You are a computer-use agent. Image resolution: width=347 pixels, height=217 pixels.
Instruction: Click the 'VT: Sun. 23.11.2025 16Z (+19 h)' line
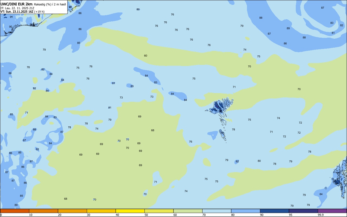coord(23,12)
